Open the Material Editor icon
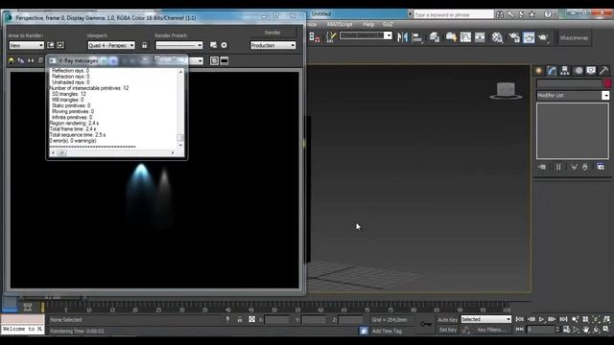Viewport: 614px width, 345px height. 497,37
